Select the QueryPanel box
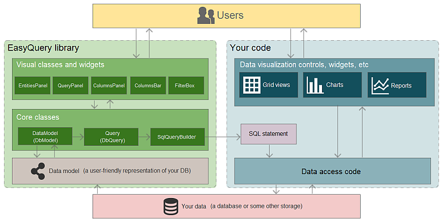This screenshot has height=223, width=443. pos(70,85)
